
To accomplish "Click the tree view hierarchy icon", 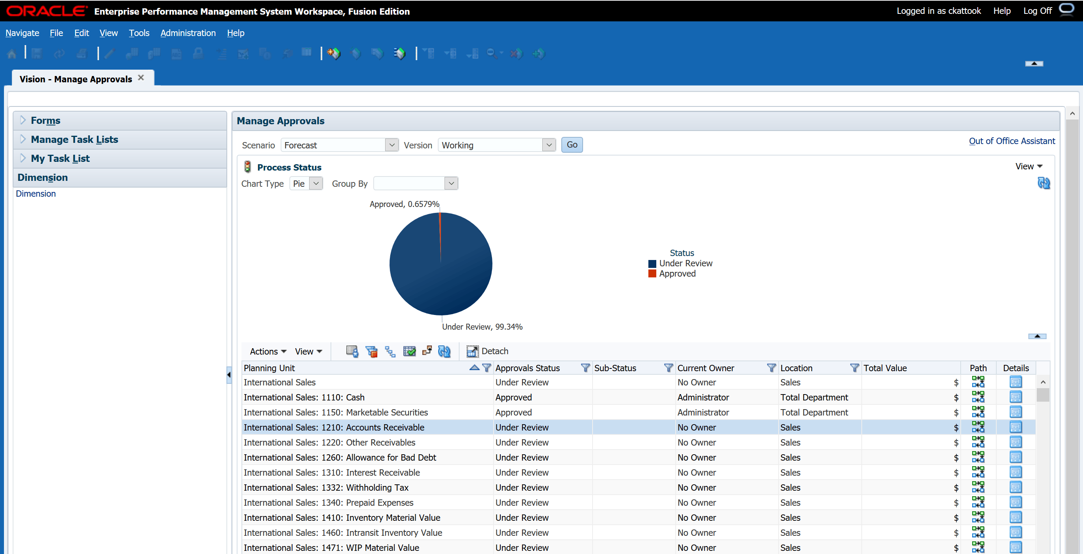I will click(390, 351).
